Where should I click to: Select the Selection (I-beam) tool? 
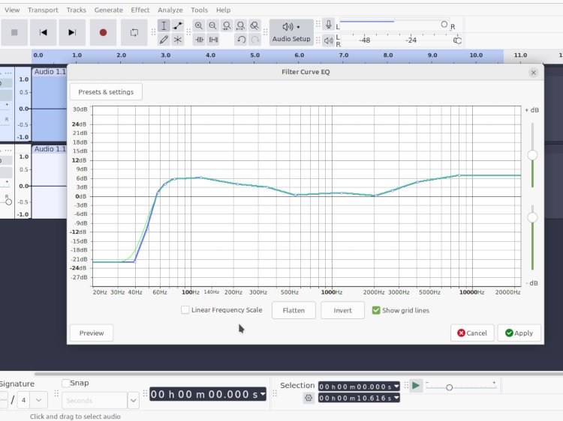(x=164, y=25)
